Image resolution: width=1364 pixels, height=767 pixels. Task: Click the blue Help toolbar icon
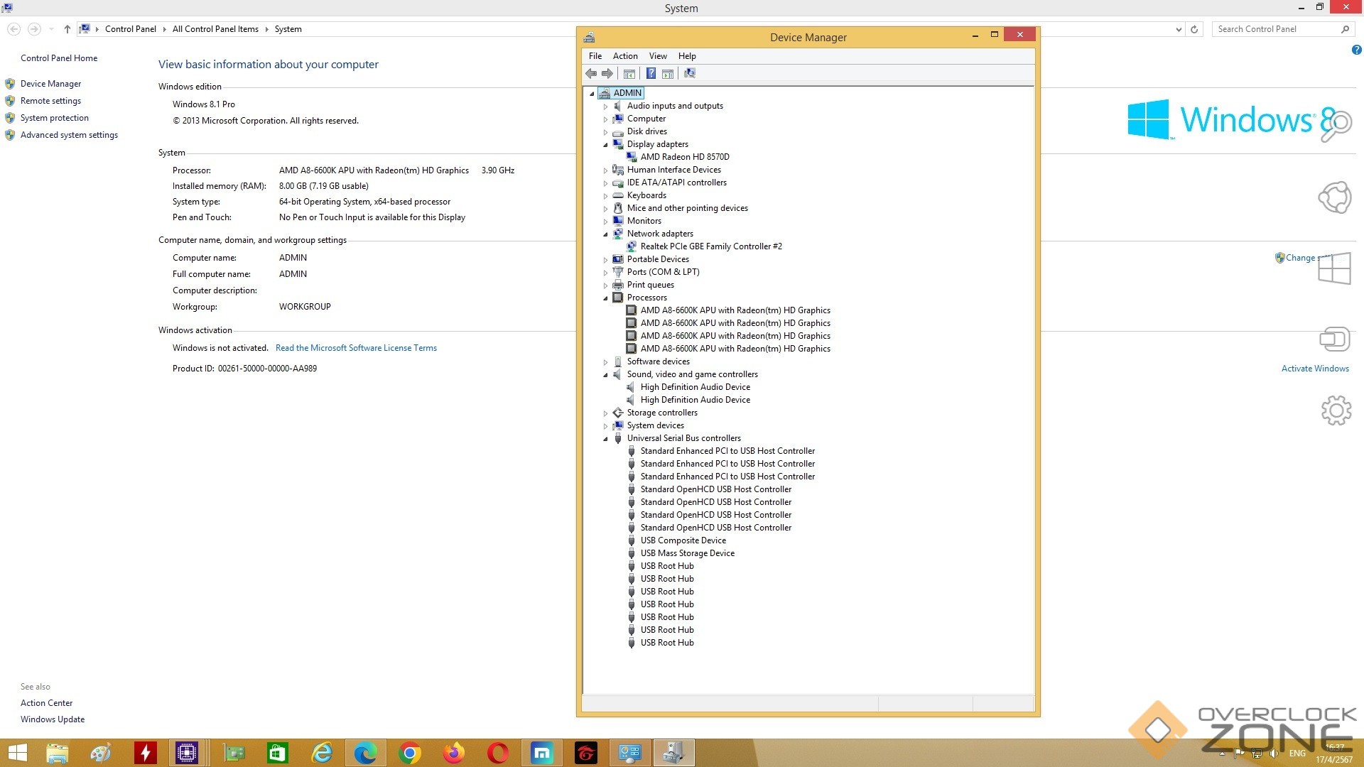(x=651, y=73)
